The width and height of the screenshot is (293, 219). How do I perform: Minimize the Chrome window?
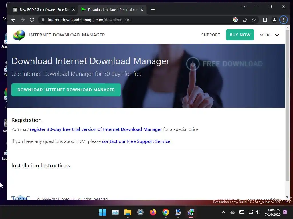(257, 7)
